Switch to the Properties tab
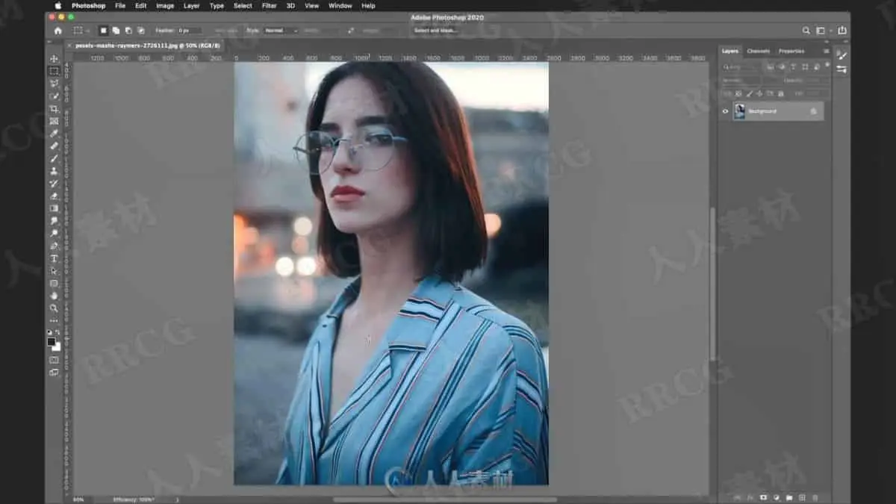This screenshot has height=504, width=896. point(791,52)
